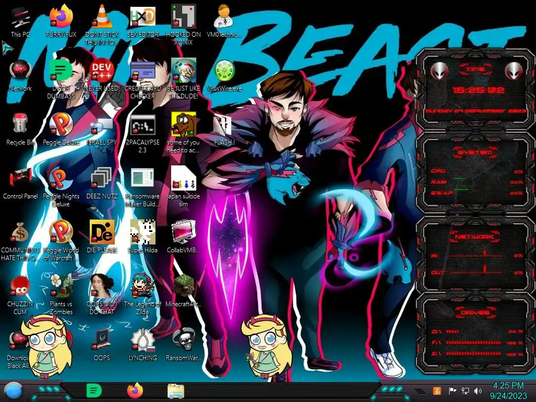Click the volume speaker tray icon
Image resolution: width=536 pixels, height=402 pixels.
click(478, 390)
